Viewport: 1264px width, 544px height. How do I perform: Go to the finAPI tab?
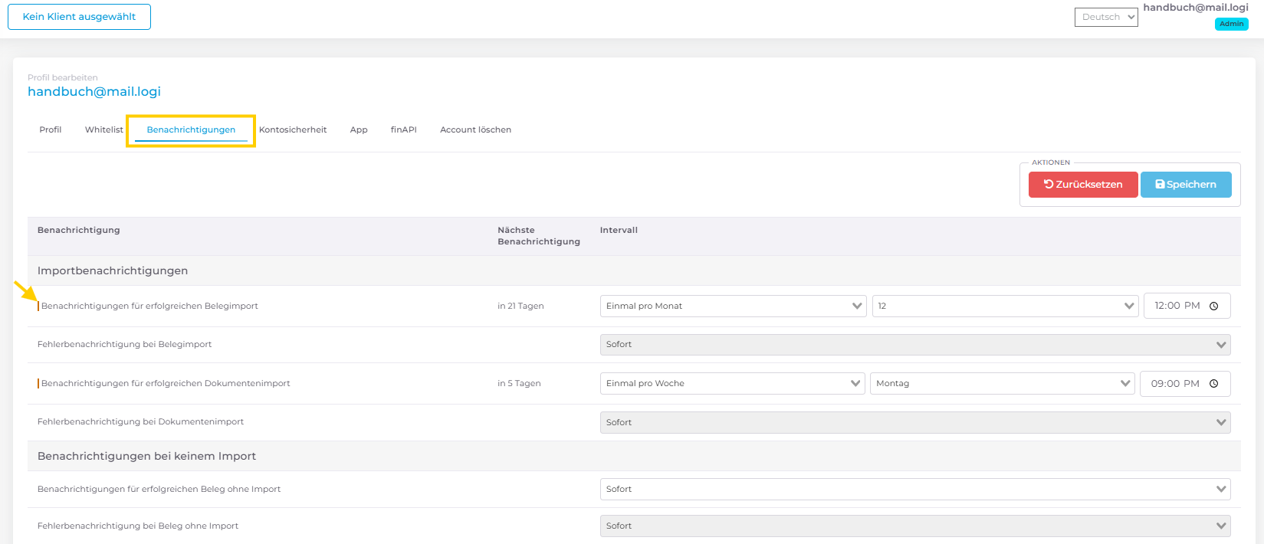[x=403, y=129]
